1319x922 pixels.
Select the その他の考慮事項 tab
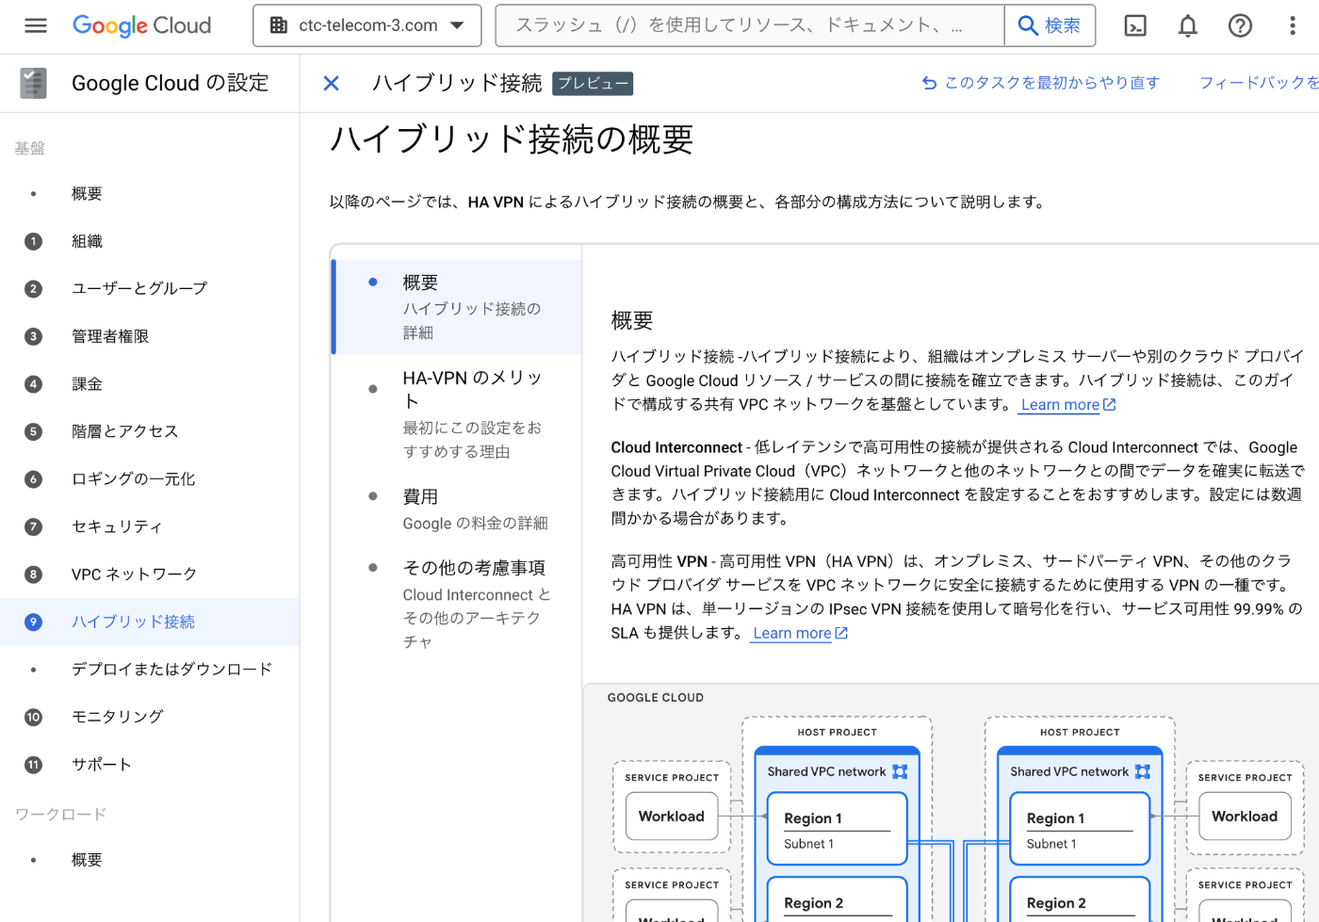[458, 604]
